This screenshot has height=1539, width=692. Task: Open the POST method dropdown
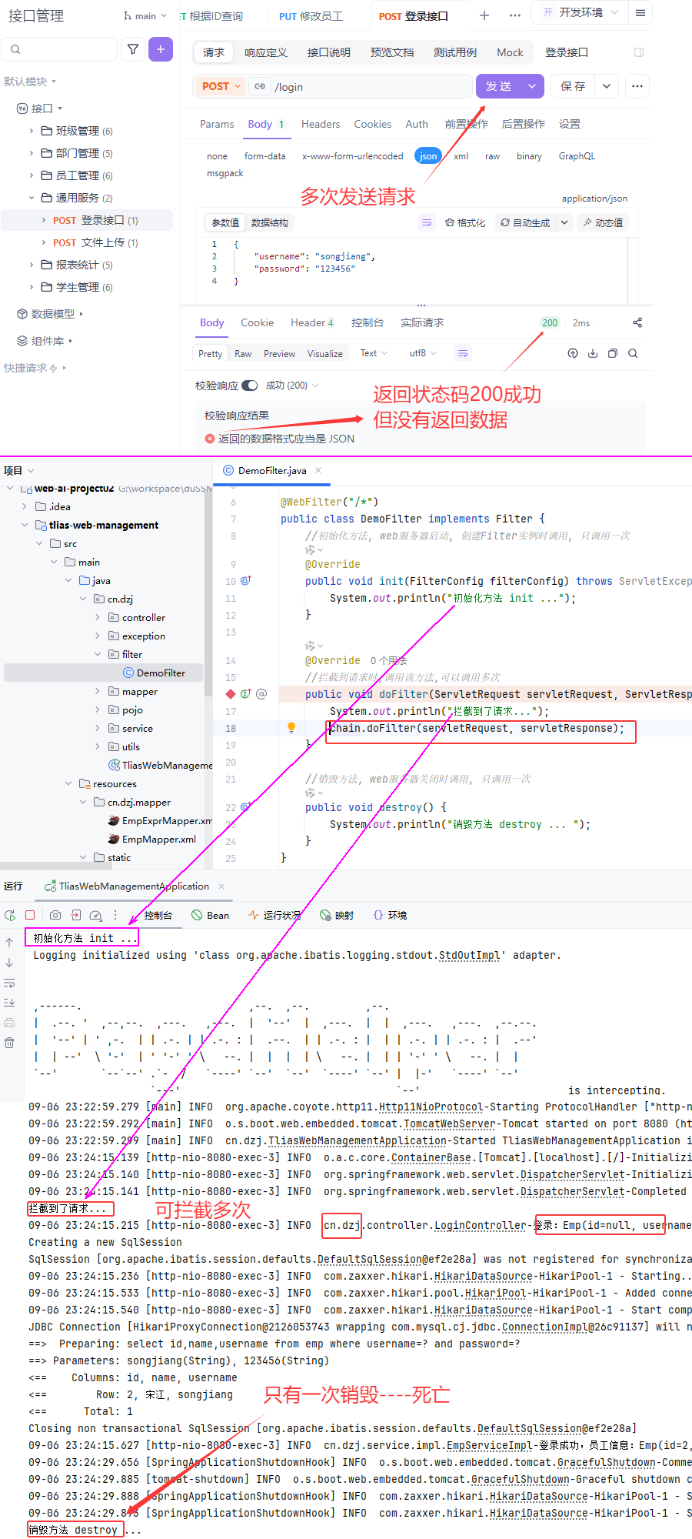coord(221,86)
